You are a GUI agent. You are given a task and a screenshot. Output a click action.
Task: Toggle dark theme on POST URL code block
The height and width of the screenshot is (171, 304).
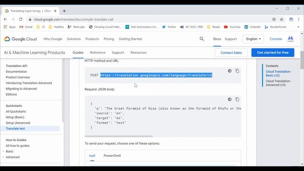point(230,71)
